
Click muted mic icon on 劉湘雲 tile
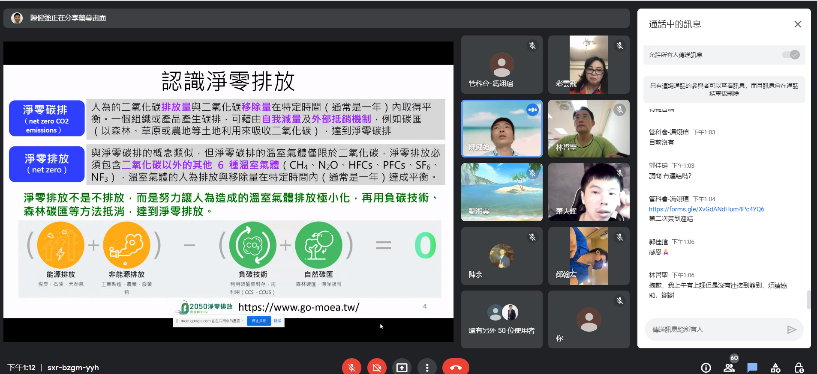[532, 173]
